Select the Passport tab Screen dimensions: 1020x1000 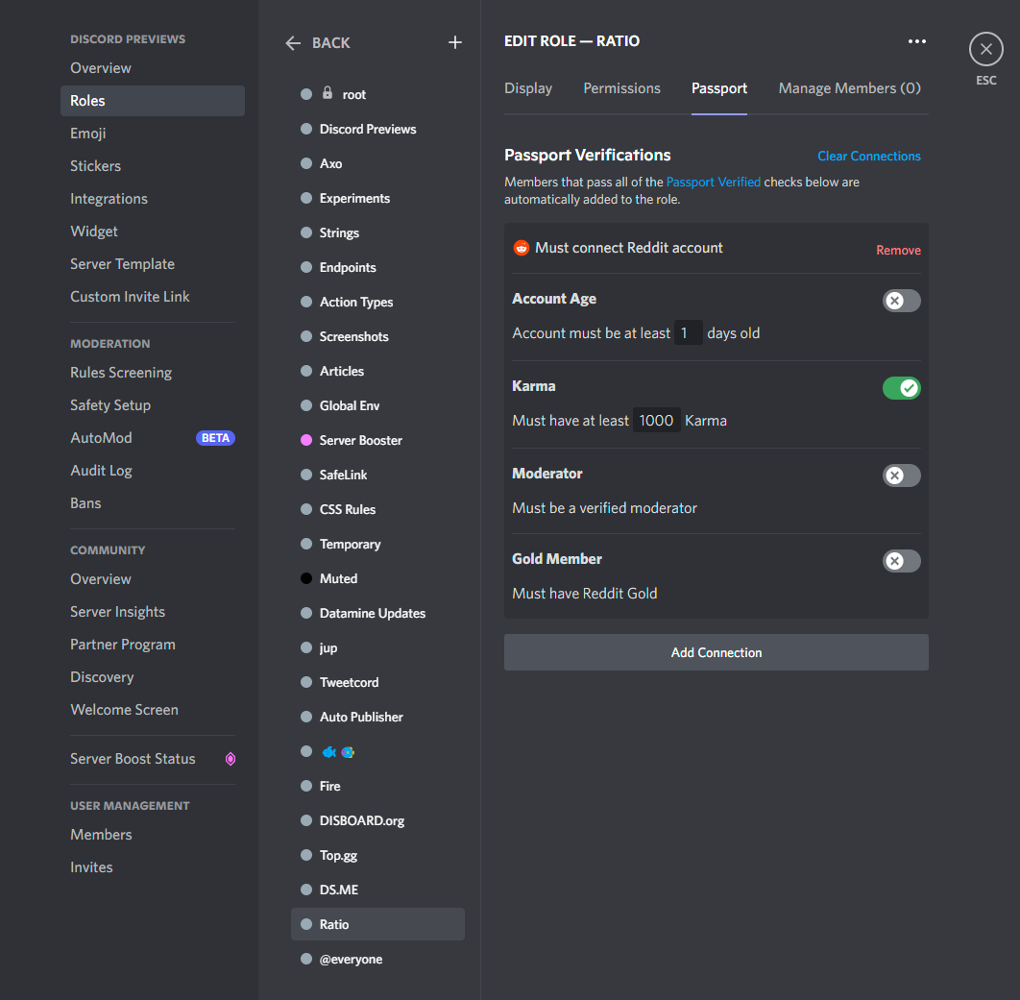(718, 88)
